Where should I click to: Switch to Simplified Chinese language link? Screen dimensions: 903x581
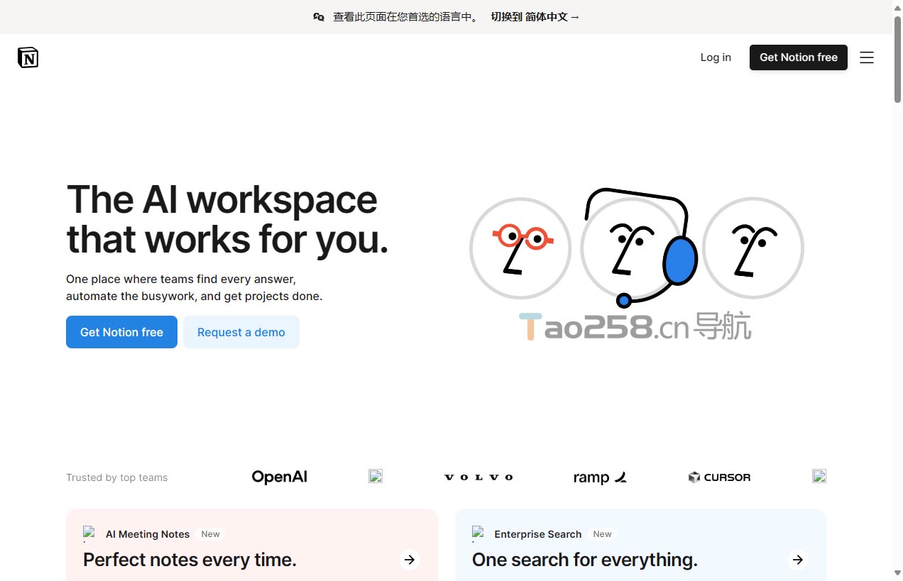(535, 17)
